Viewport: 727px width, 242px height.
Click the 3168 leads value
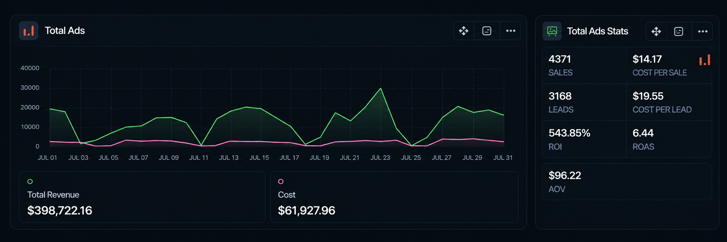[560, 96]
